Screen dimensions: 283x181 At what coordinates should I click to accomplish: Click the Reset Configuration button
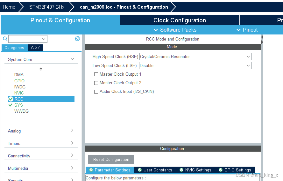(111, 160)
